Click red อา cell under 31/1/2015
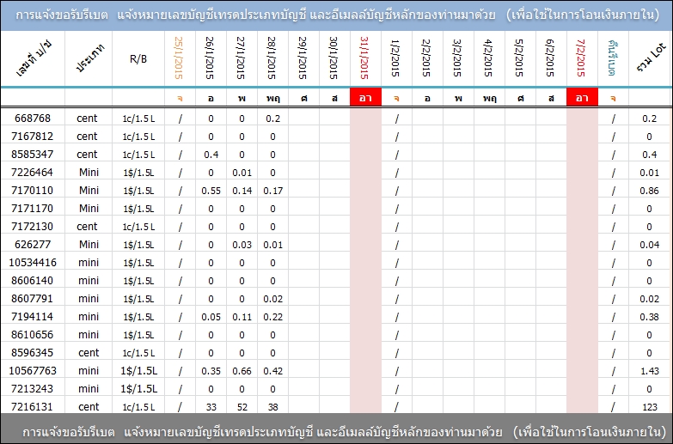Image resolution: width=673 pixels, height=444 pixels. (x=365, y=97)
